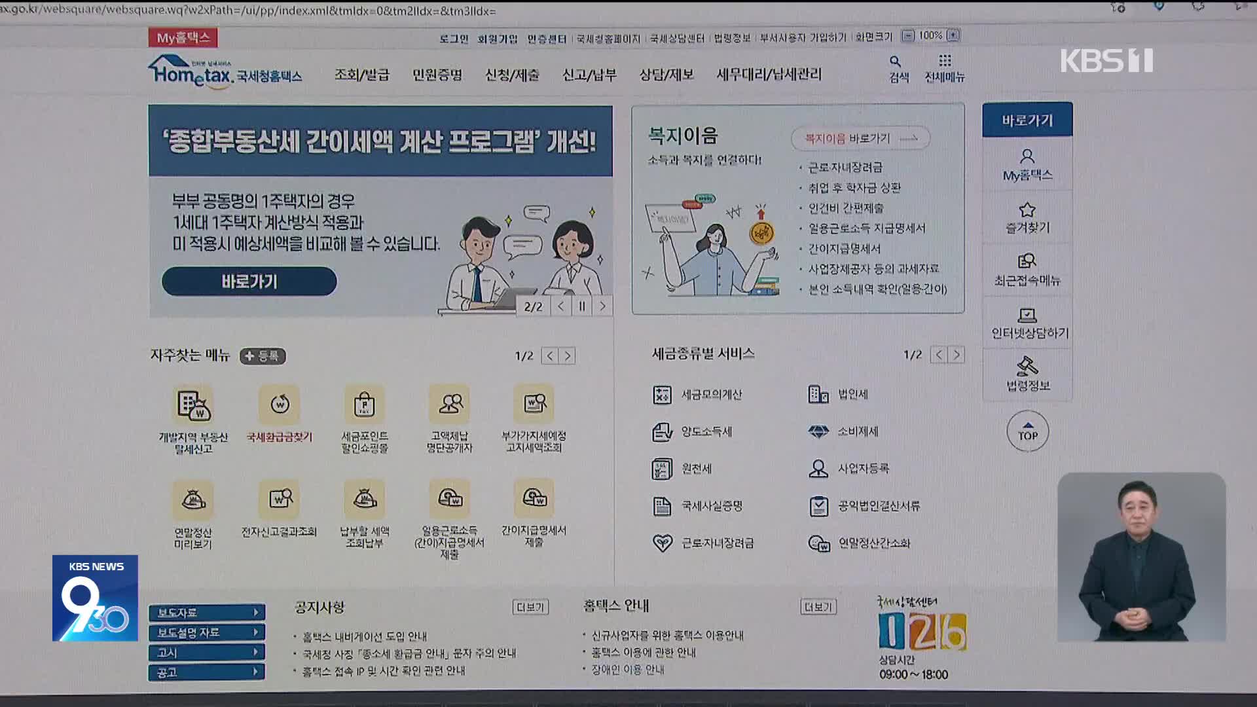
Task: Go to next 세금종류별 서비스 page
Action: point(956,355)
